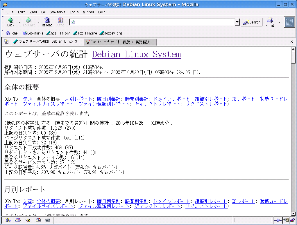Click the Stop loading button

[61, 22]
